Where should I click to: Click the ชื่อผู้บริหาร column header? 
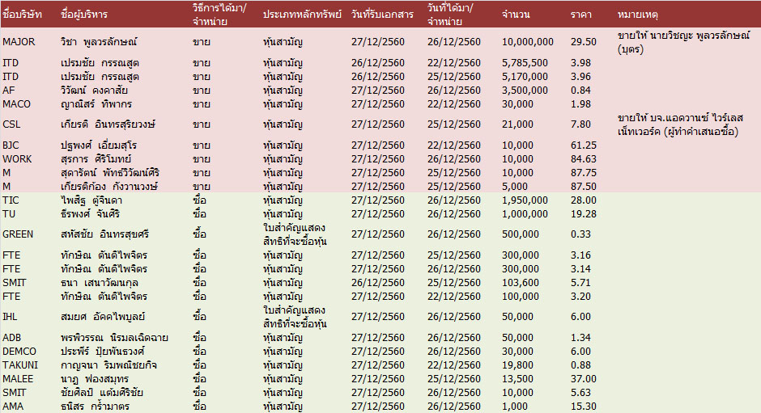pyautogui.click(x=84, y=15)
